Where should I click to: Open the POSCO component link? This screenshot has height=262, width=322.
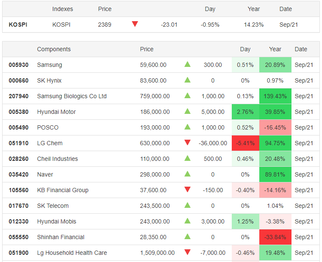coord(48,127)
